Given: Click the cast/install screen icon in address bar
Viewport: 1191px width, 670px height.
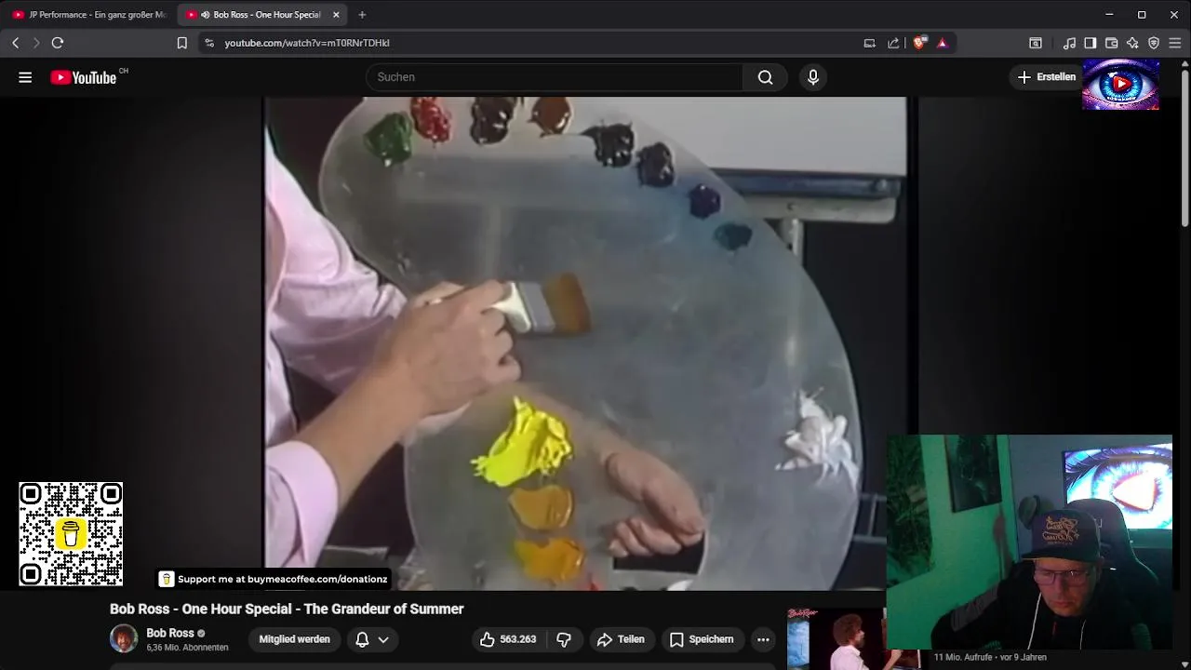Looking at the screenshot, I should tap(869, 43).
